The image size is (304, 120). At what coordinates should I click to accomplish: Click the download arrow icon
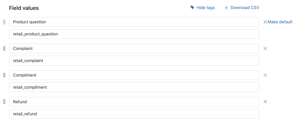point(227,7)
